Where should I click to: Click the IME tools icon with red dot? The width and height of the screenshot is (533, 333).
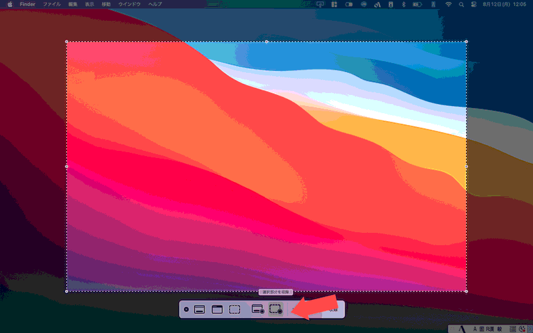tap(523, 329)
